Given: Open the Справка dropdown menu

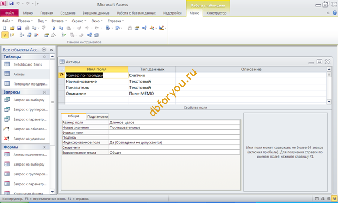Looking at the screenshot, I should [116, 21].
